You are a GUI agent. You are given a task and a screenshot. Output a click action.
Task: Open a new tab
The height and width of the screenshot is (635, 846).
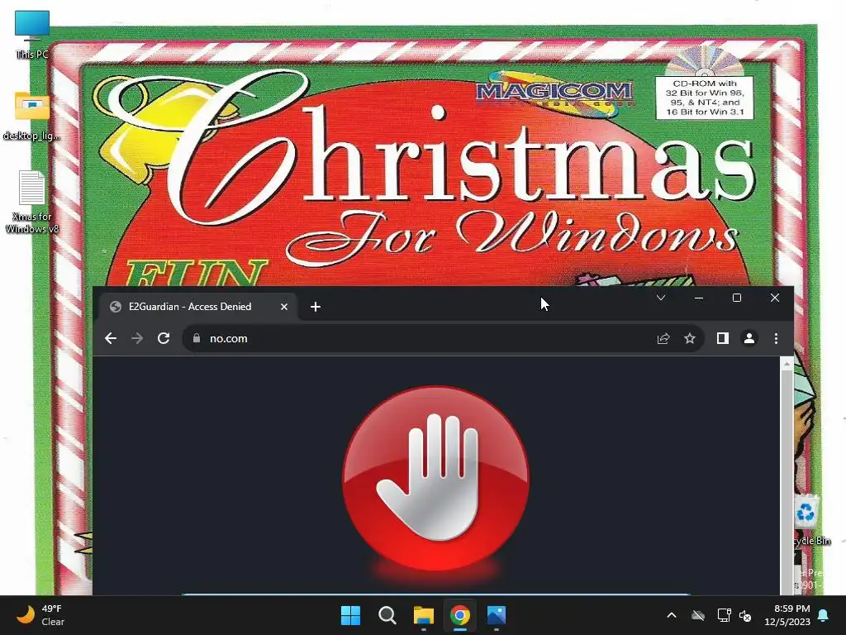[316, 307]
